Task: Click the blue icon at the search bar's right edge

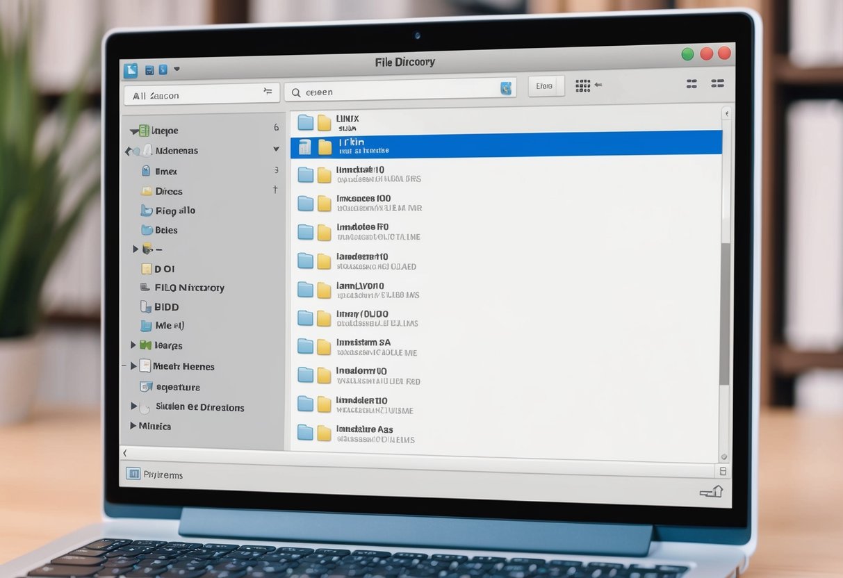Action: tap(505, 88)
